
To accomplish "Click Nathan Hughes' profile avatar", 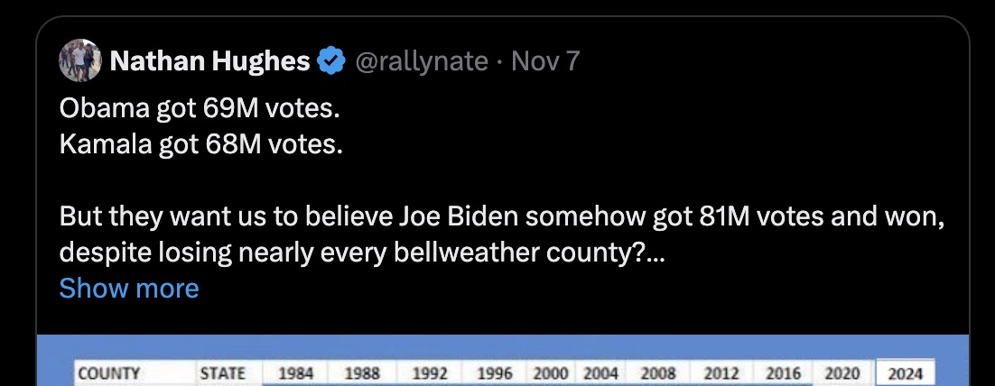I will tap(79, 61).
